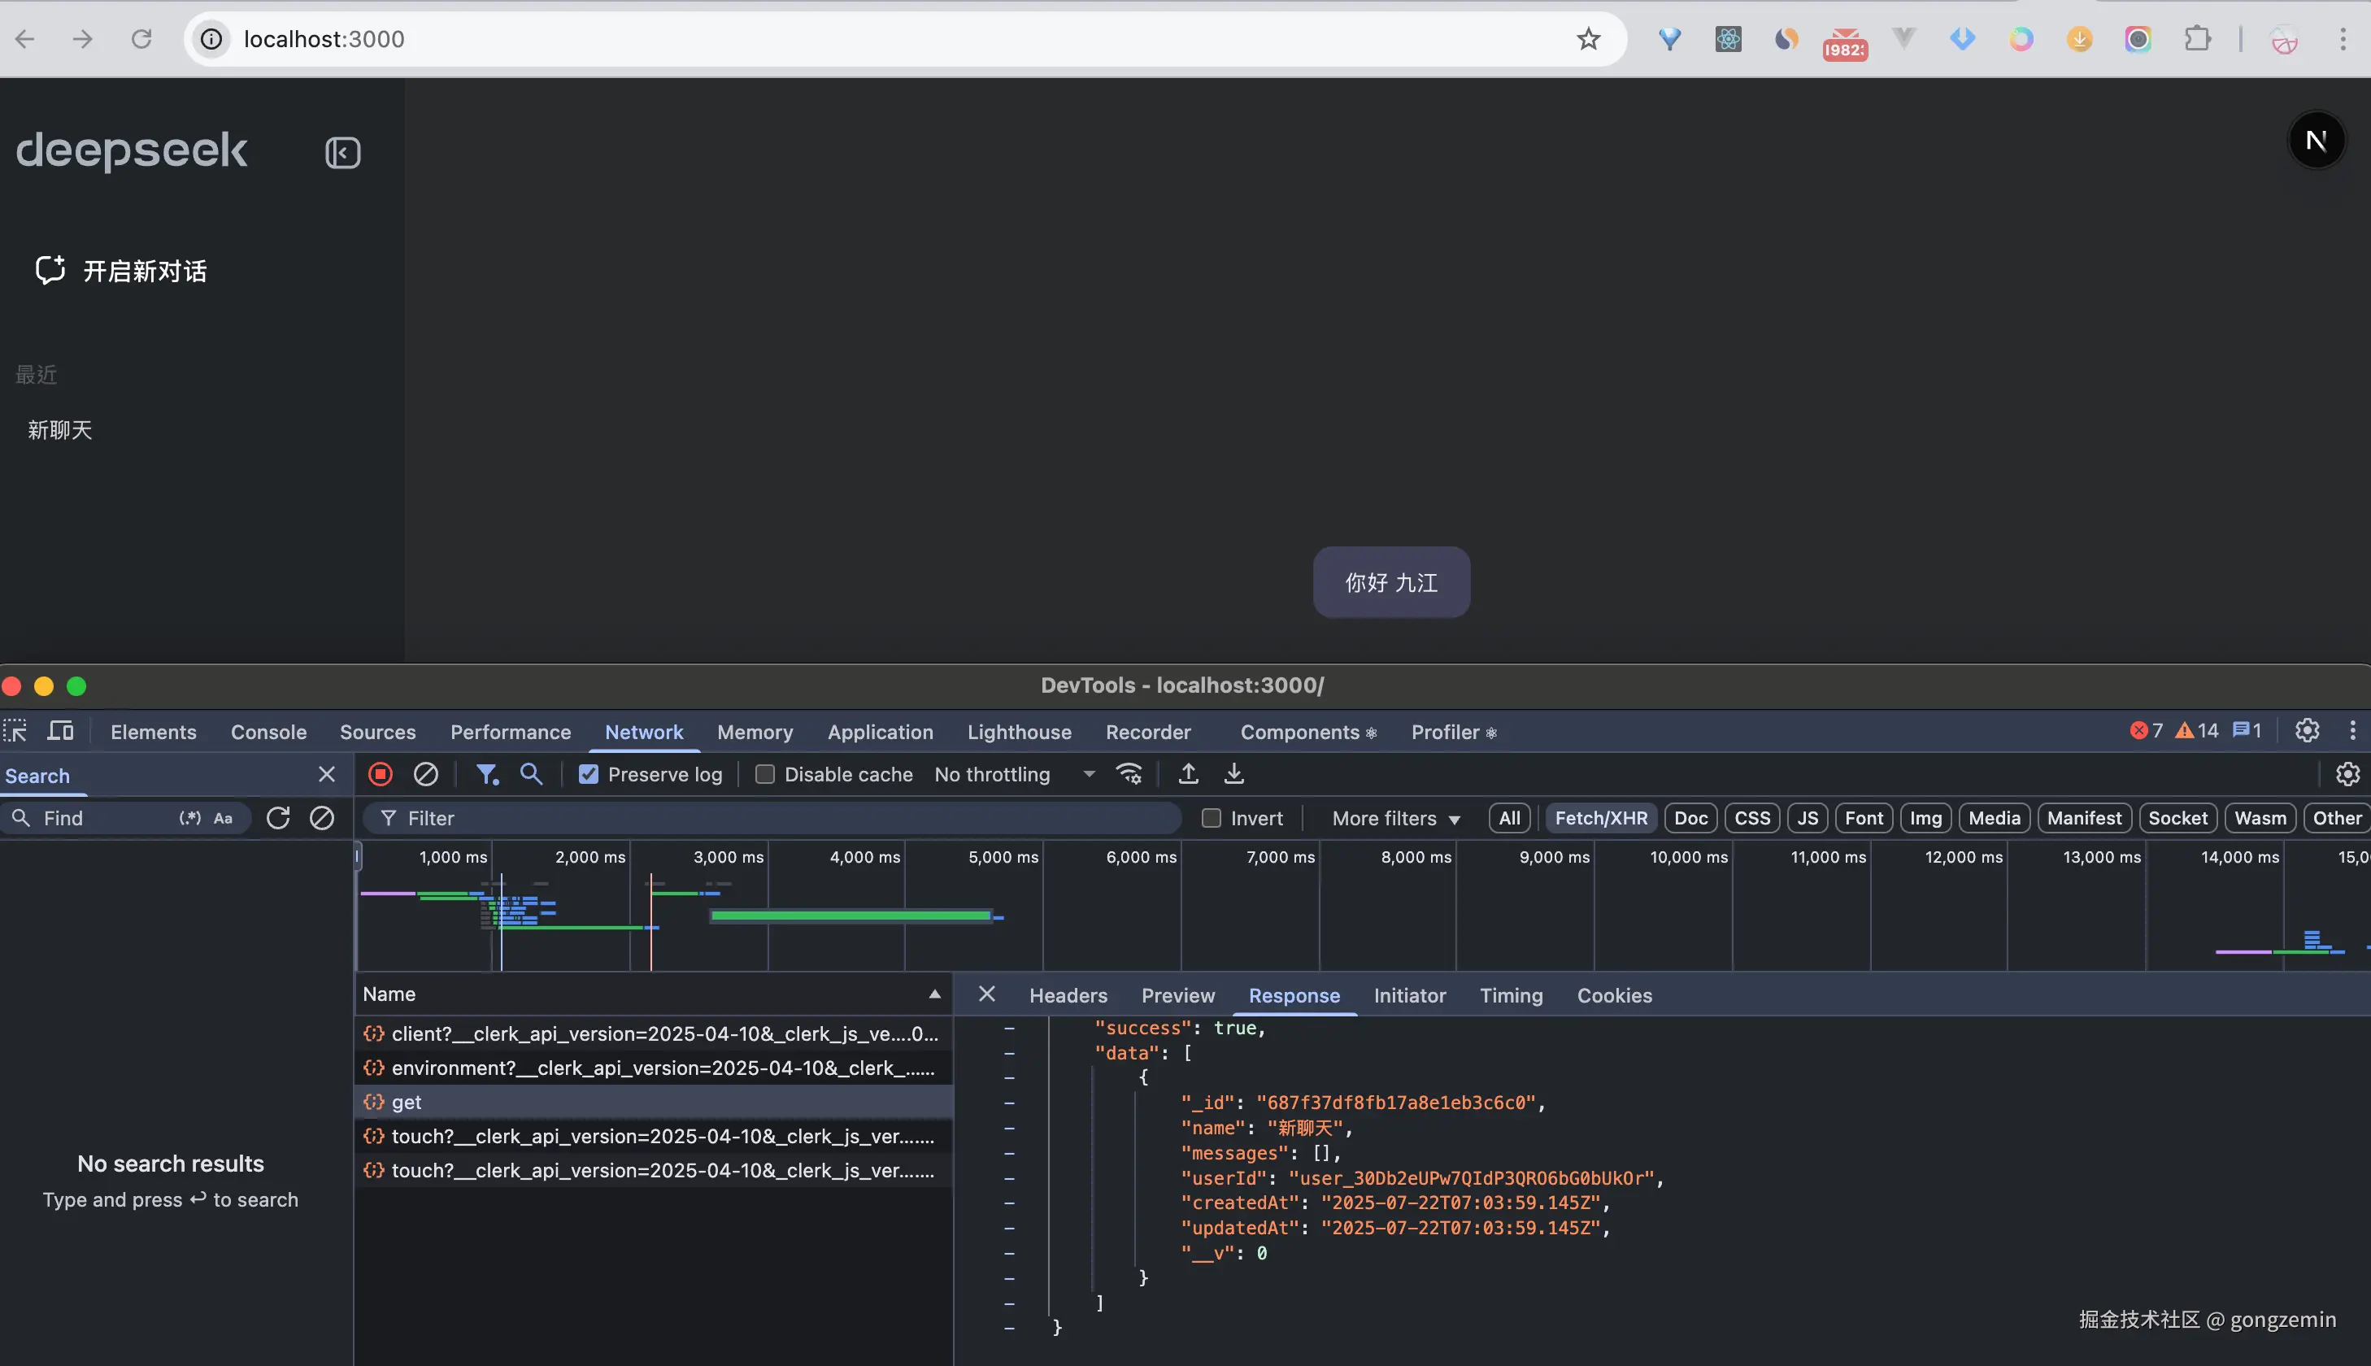Select the Fetch/XHR filter button
The image size is (2371, 1366).
[x=1600, y=818]
